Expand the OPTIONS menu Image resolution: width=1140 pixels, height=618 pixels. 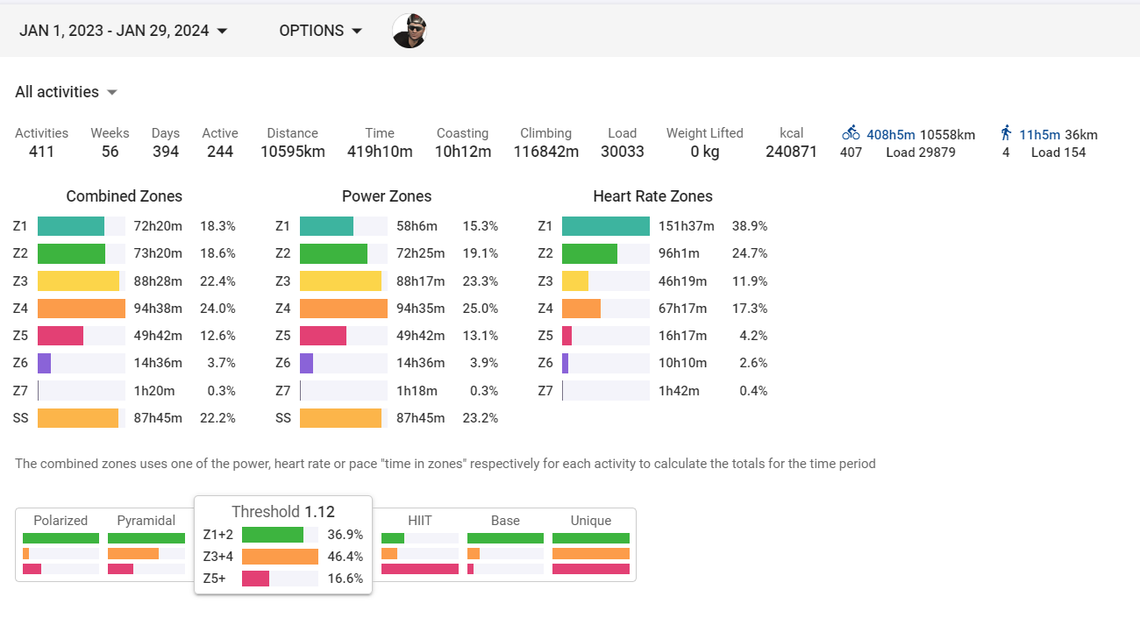point(320,31)
